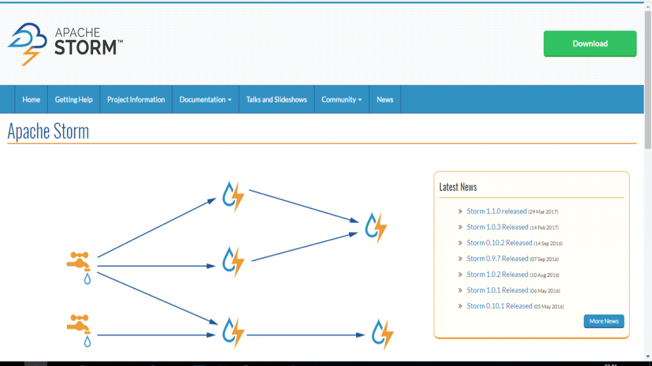Click the "(14 Feb 2017)" date text
The height and width of the screenshot is (366, 652).
[x=544, y=227]
